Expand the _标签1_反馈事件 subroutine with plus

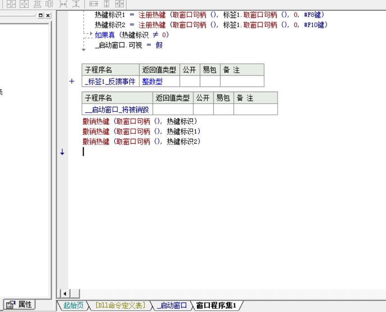coord(72,81)
